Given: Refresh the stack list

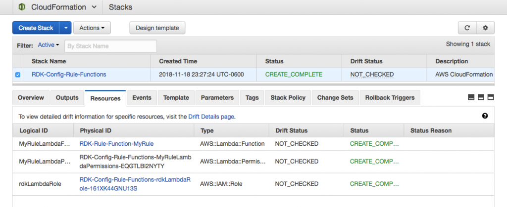Looking at the screenshot, I should pos(467,28).
